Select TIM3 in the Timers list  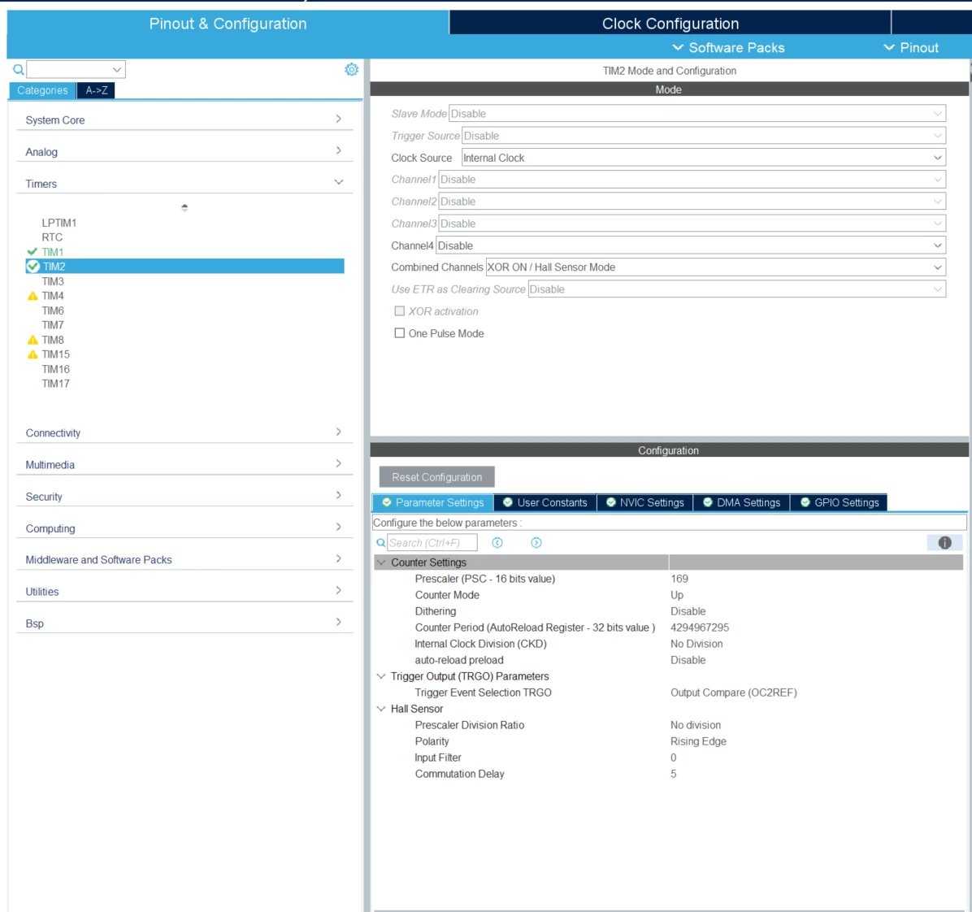[53, 281]
